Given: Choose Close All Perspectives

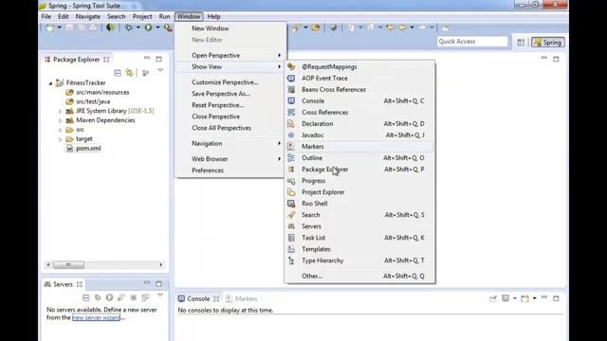Looking at the screenshot, I should (x=230, y=128).
